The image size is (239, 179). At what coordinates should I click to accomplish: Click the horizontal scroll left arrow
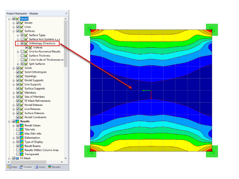[x=8, y=162]
